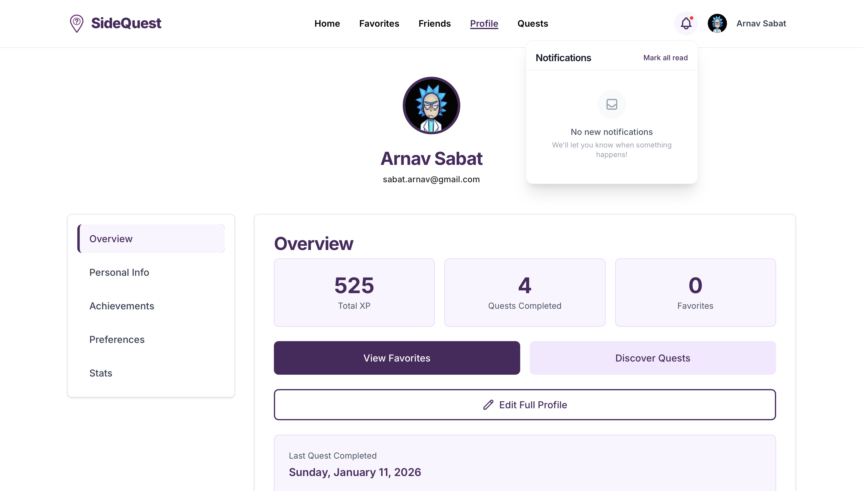The width and height of the screenshot is (863, 491).
Task: Click the small header avatar image
Action: [717, 23]
